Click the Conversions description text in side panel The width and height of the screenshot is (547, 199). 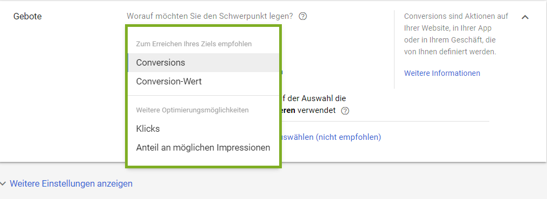[x=456, y=34]
